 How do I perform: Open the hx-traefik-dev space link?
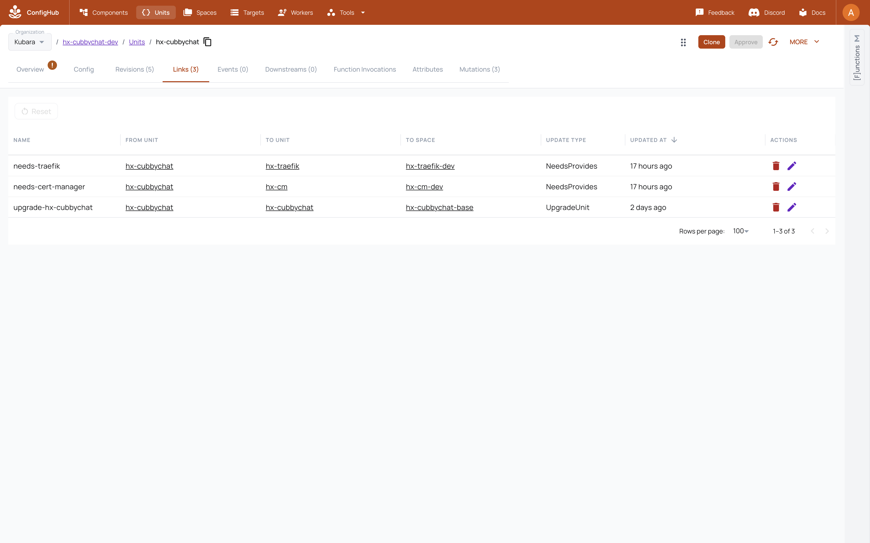point(430,166)
